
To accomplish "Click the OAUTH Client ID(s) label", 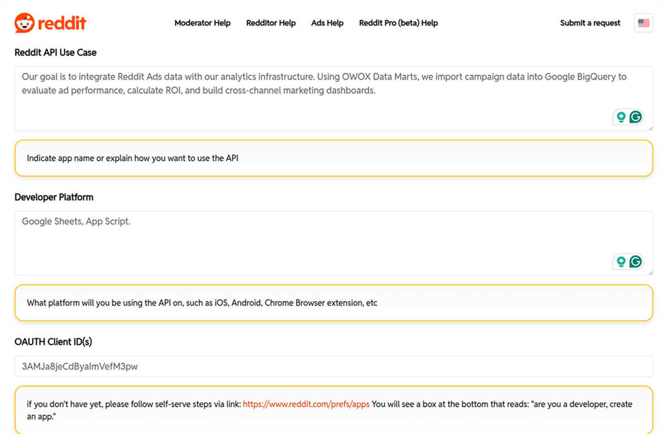I will click(53, 342).
